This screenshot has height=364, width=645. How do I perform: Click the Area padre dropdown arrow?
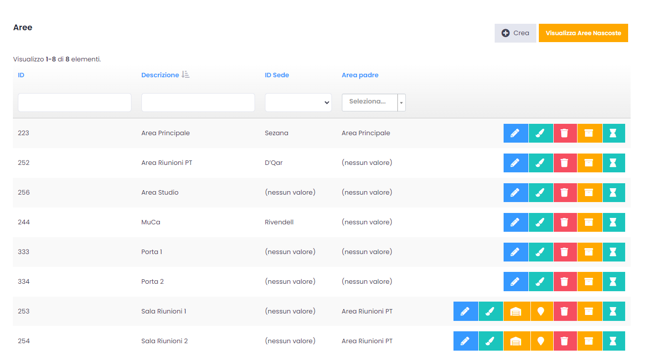point(401,103)
